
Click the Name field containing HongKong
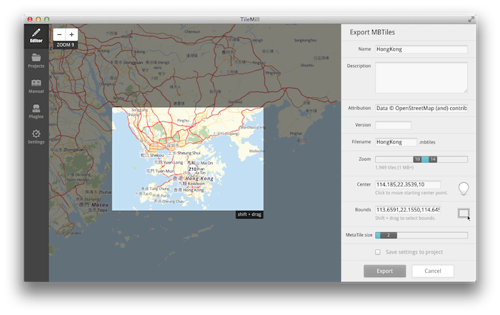421,49
